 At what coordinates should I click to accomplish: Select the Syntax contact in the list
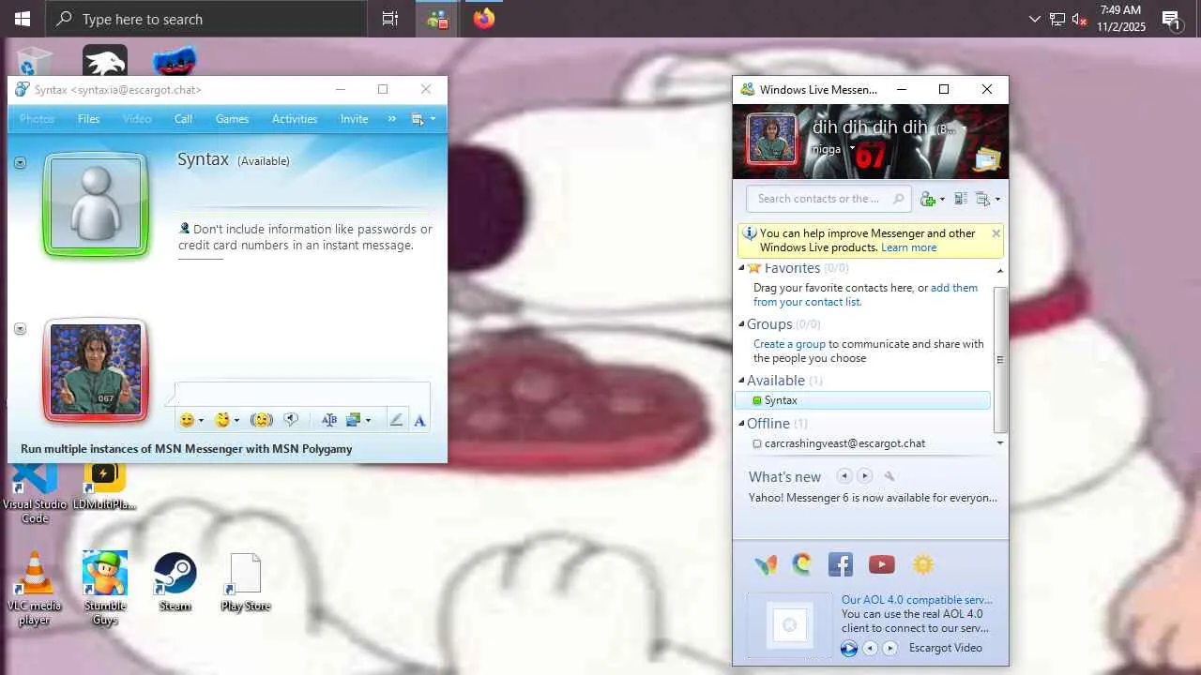[x=862, y=400]
